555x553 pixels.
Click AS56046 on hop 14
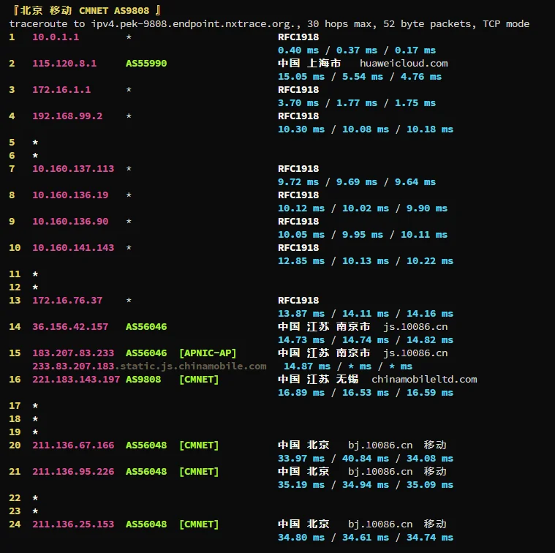click(146, 327)
